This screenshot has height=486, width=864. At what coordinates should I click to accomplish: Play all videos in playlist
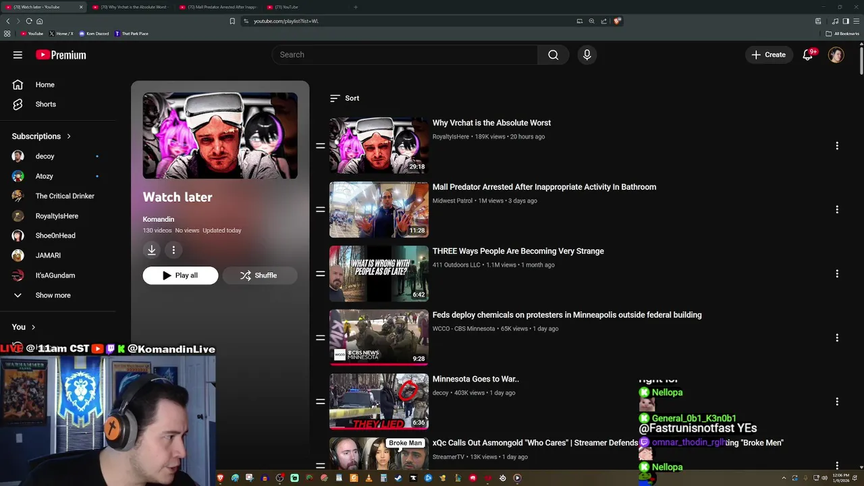coord(180,275)
